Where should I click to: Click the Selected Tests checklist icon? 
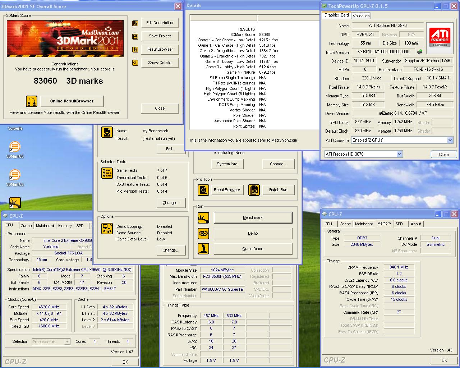click(107, 173)
